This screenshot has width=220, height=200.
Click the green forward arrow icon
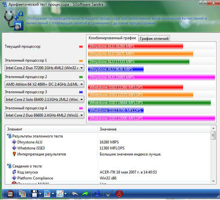85,194
